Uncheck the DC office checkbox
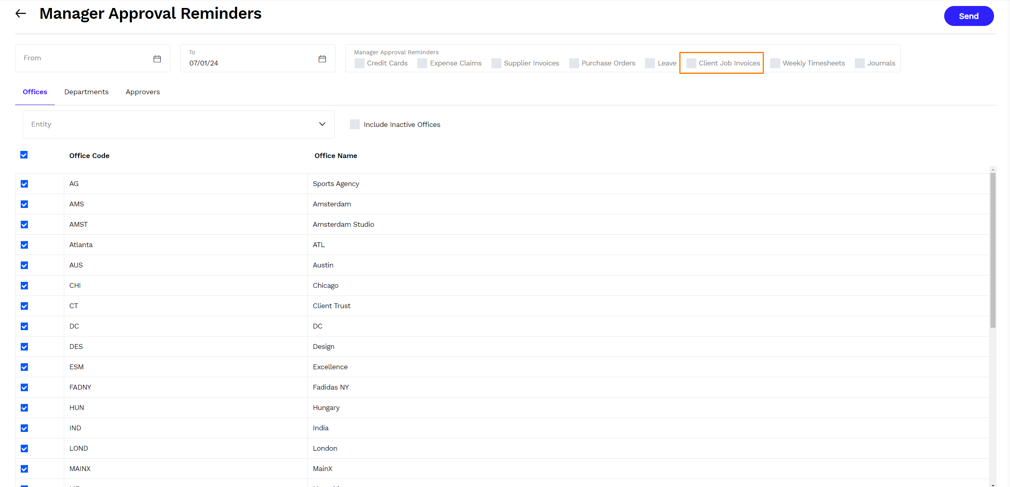 pos(24,327)
